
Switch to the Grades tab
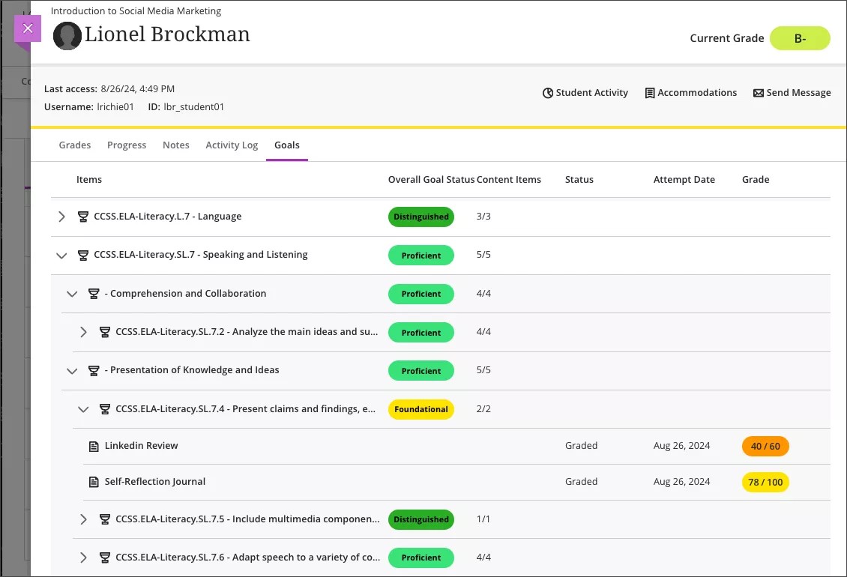tap(75, 145)
